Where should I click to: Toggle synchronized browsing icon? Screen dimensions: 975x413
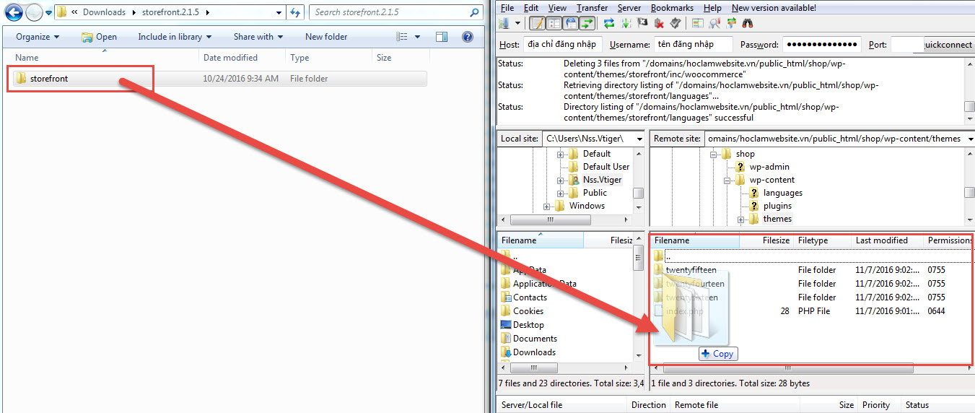[x=731, y=23]
